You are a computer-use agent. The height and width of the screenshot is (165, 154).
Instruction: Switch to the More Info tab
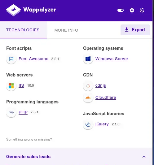click(x=66, y=30)
